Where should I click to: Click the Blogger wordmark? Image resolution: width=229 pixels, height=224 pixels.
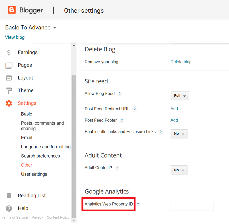point(31,10)
